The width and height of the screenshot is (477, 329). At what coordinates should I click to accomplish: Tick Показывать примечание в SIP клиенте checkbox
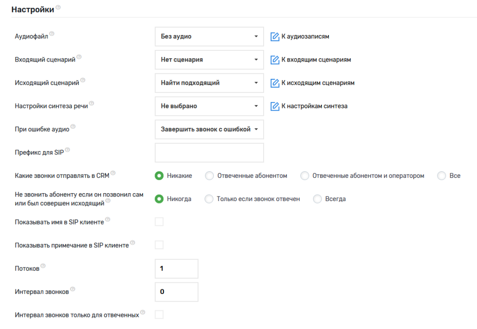click(x=159, y=245)
